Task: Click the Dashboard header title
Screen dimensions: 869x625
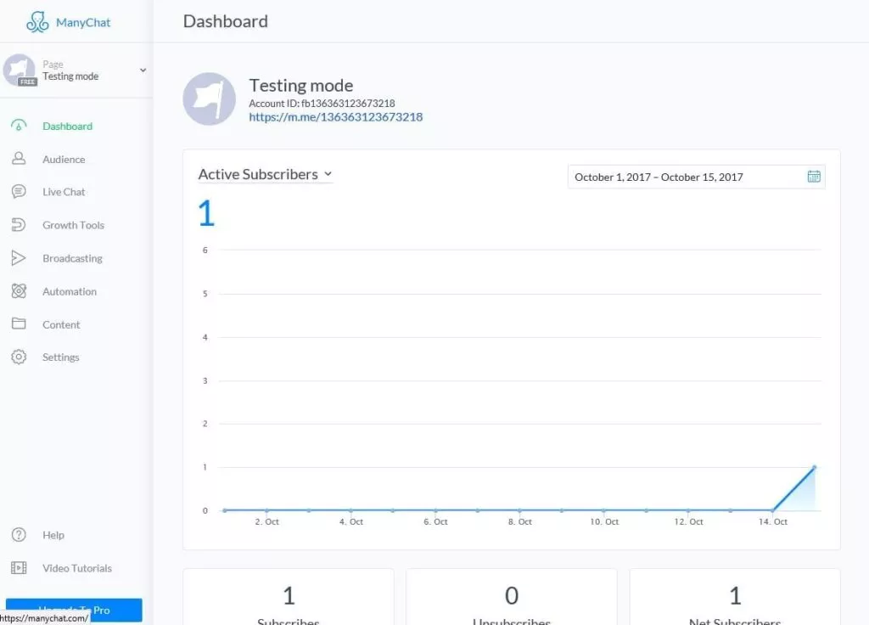Action: pos(226,21)
